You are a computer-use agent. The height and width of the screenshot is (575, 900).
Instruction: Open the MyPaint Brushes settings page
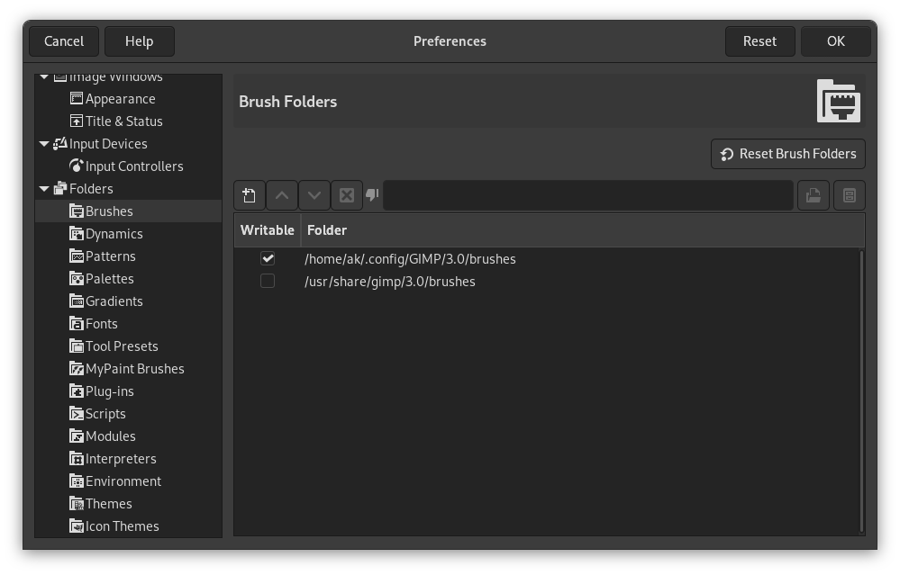[x=135, y=368]
